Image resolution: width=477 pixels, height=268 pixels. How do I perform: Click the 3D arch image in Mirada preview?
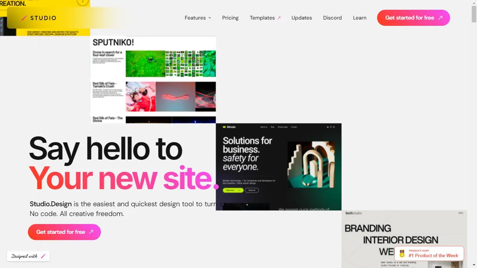click(x=311, y=165)
